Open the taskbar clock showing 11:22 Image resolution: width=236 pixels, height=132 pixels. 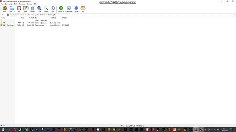[224, 130]
